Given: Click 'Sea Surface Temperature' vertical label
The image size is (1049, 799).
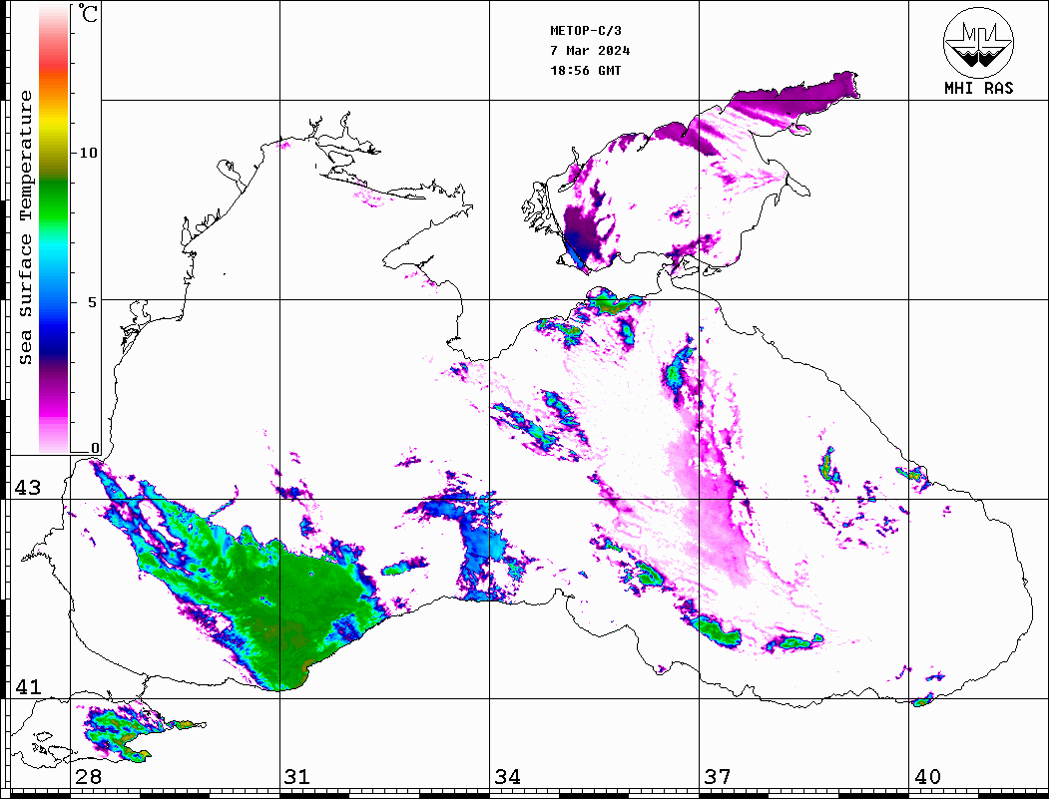Looking at the screenshot, I should click(x=25, y=228).
